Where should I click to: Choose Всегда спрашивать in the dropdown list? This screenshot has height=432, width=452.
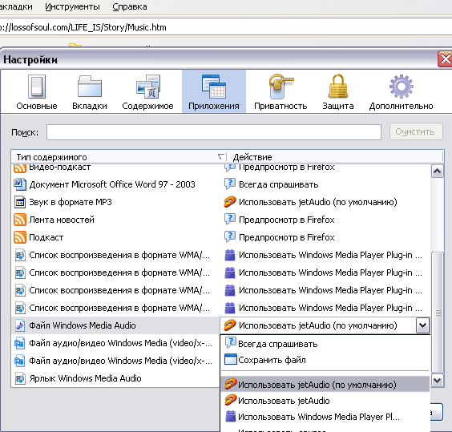click(x=325, y=344)
